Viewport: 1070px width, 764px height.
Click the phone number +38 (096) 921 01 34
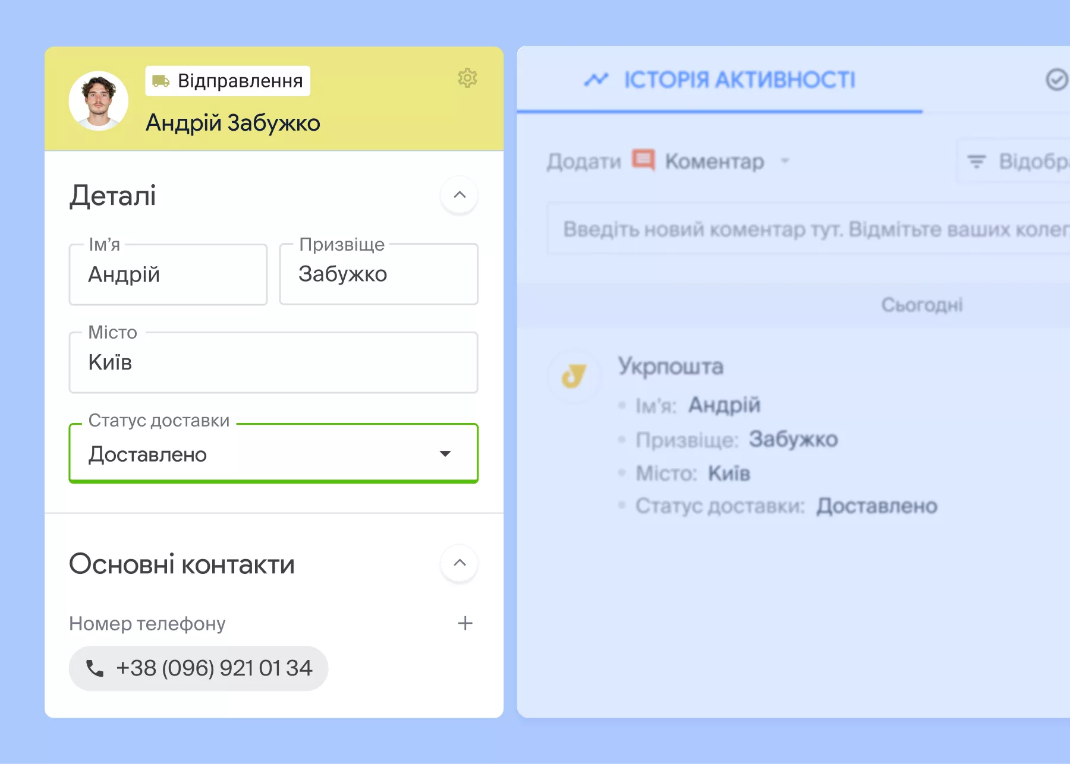point(214,668)
